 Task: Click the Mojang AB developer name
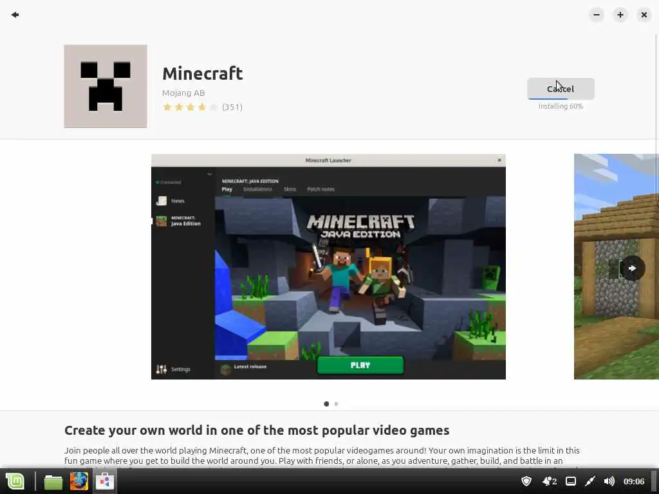tap(183, 93)
